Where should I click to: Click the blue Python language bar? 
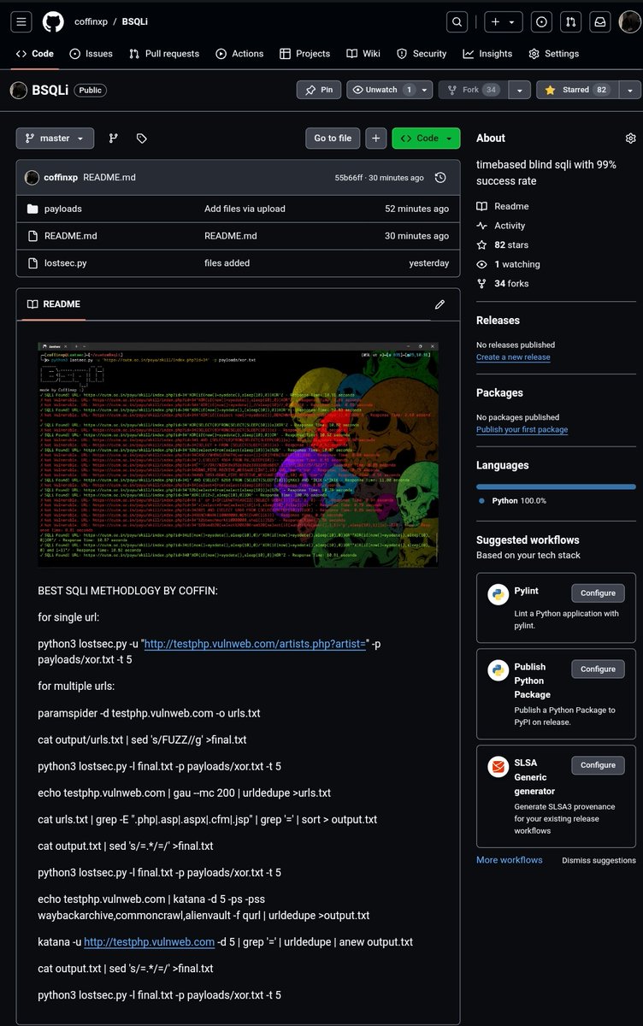[x=556, y=486]
